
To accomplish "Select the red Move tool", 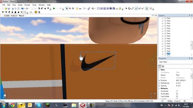I will click(x=70, y=8).
